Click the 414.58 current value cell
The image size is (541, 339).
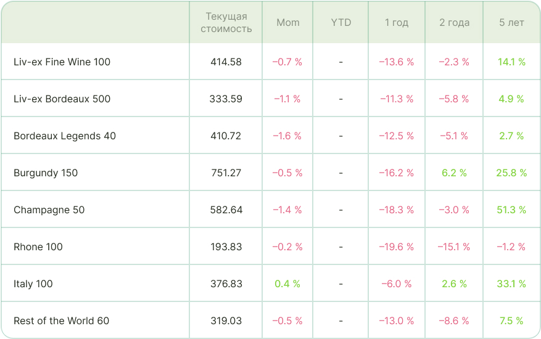(x=226, y=62)
